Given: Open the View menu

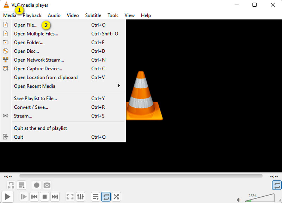Looking at the screenshot, I should pos(129,15).
